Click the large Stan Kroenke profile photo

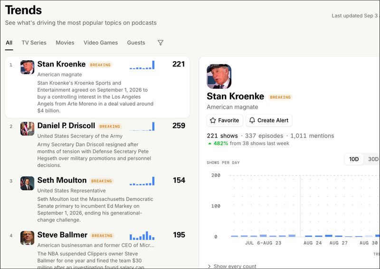pos(219,76)
